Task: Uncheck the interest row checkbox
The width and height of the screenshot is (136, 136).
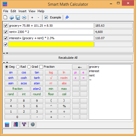Action: tap(5, 38)
